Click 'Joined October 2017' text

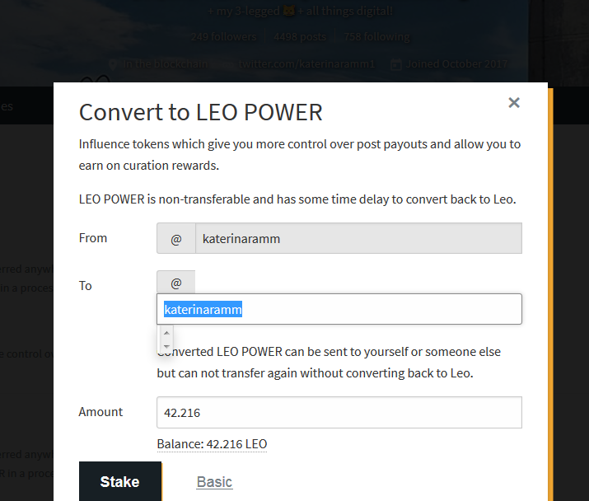pyautogui.click(x=456, y=64)
